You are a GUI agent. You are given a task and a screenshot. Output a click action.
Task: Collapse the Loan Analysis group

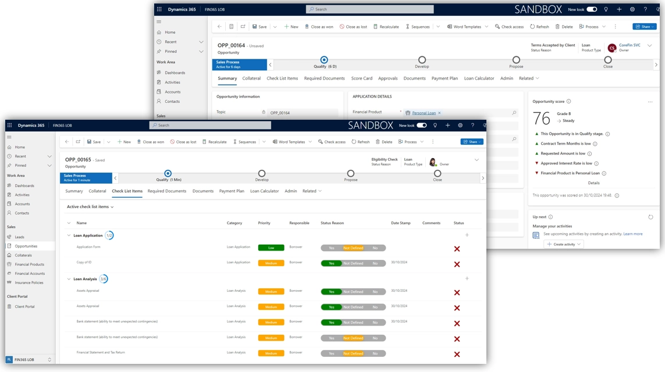coord(69,279)
